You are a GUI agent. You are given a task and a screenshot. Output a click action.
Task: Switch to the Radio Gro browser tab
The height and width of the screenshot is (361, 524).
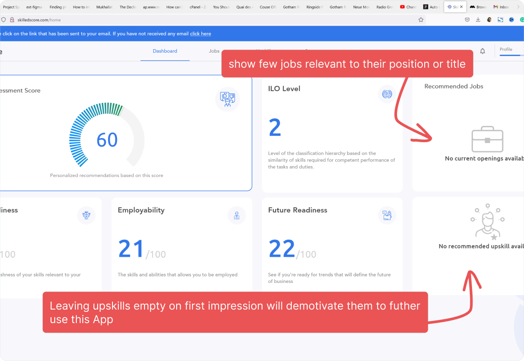385,7
